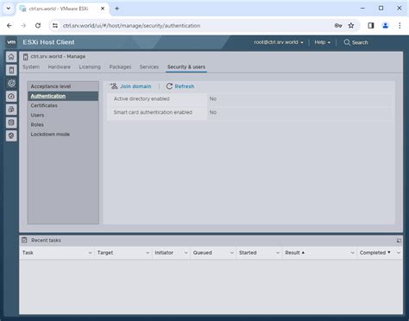The image size is (409, 321).
Task: Open Lockdown mode in side menu
Action: pyautogui.click(x=63, y=135)
